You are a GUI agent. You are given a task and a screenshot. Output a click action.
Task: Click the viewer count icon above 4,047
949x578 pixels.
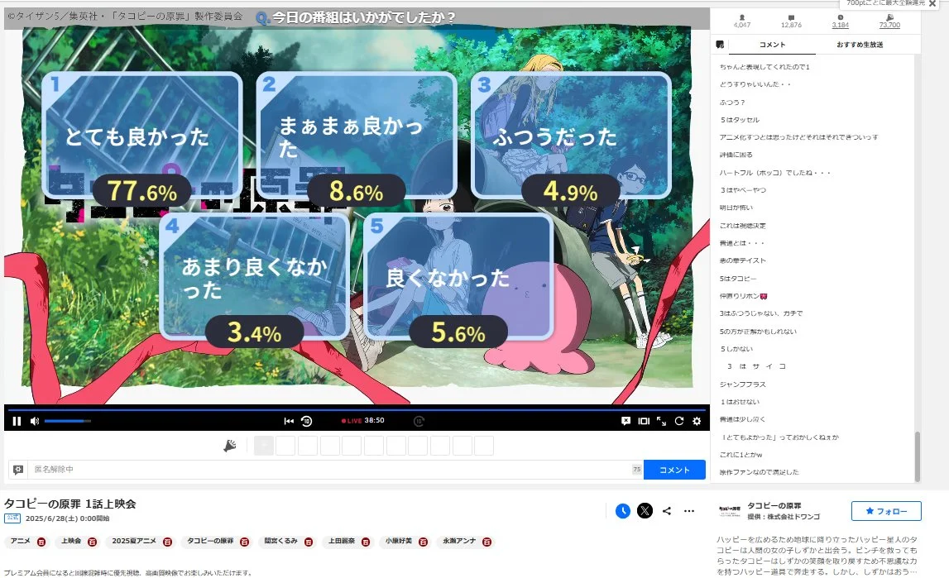pyautogui.click(x=742, y=17)
